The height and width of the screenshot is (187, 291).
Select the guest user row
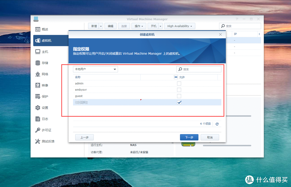coord(147,96)
